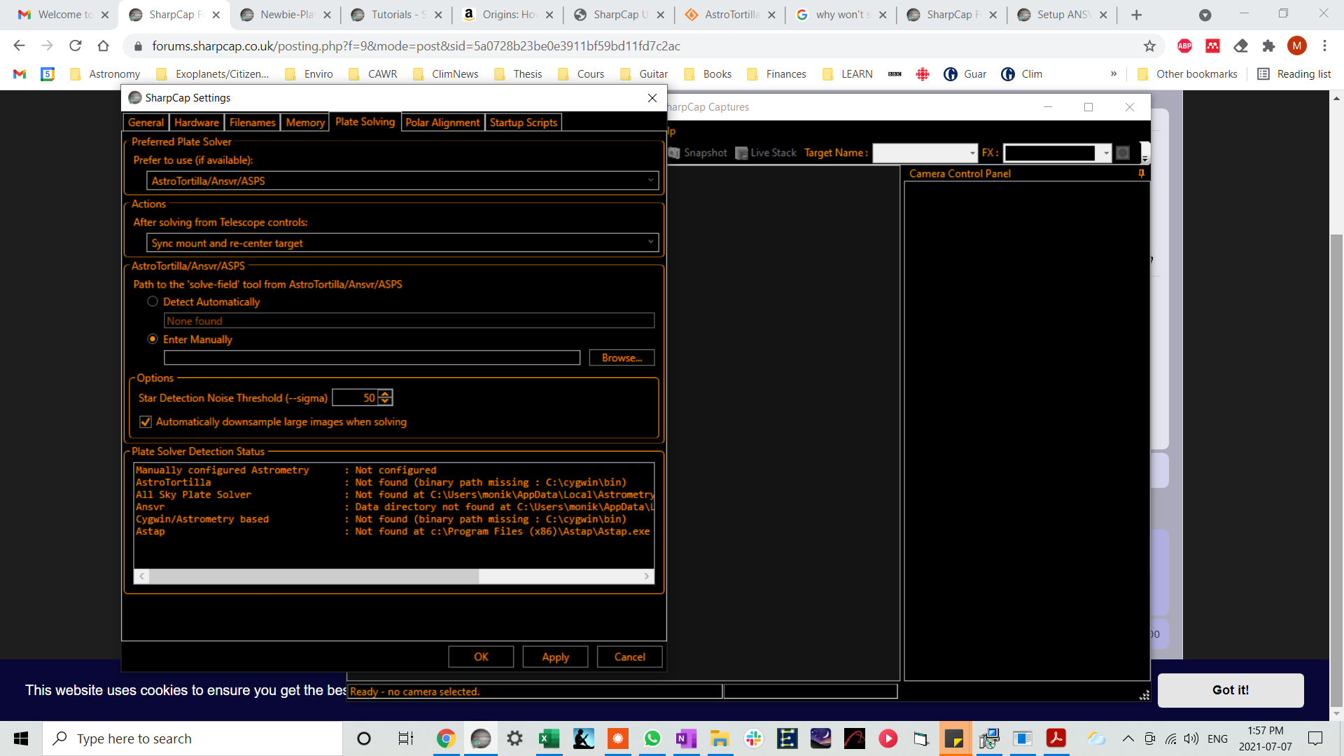Click the taskbar search box
The image size is (1344, 756).
(x=192, y=738)
